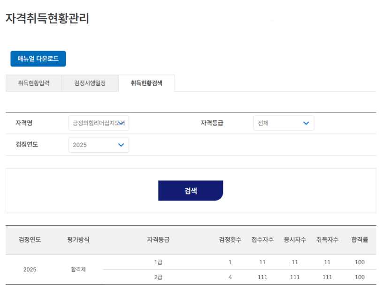
Task: Open the 자격명 dropdown
Action: (99, 123)
